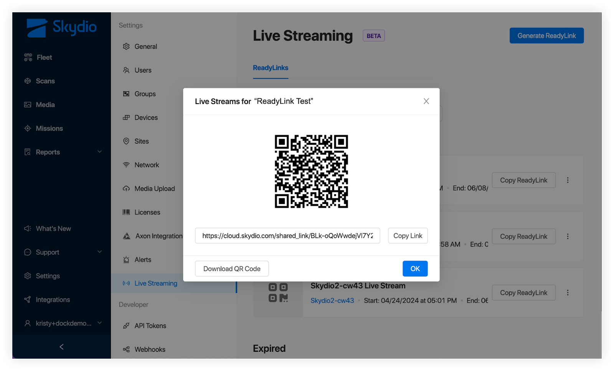This screenshot has width=614, height=371.
Task: Switch to the ReadyLinks tab
Action: pyautogui.click(x=270, y=68)
